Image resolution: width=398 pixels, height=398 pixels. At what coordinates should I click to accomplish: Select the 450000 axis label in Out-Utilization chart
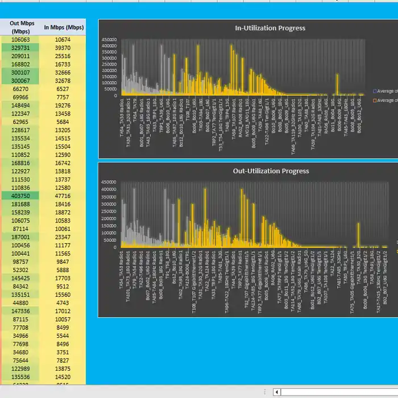[109, 182]
